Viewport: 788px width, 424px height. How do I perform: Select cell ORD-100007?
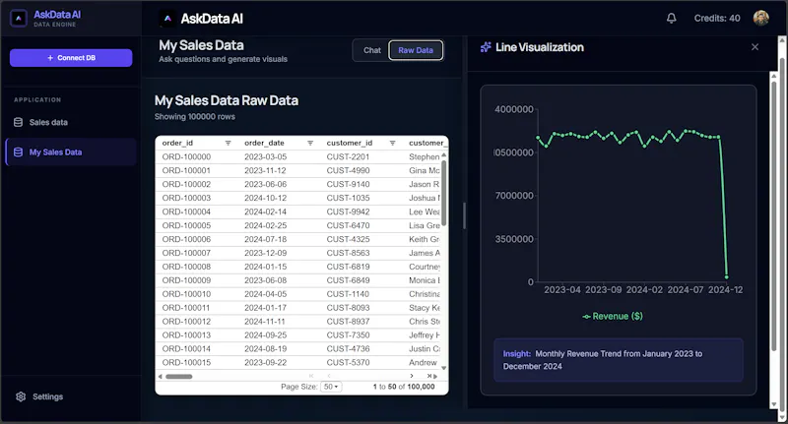tap(186, 253)
